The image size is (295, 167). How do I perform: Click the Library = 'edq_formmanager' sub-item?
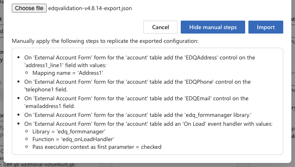pyautogui.click(x=69, y=131)
